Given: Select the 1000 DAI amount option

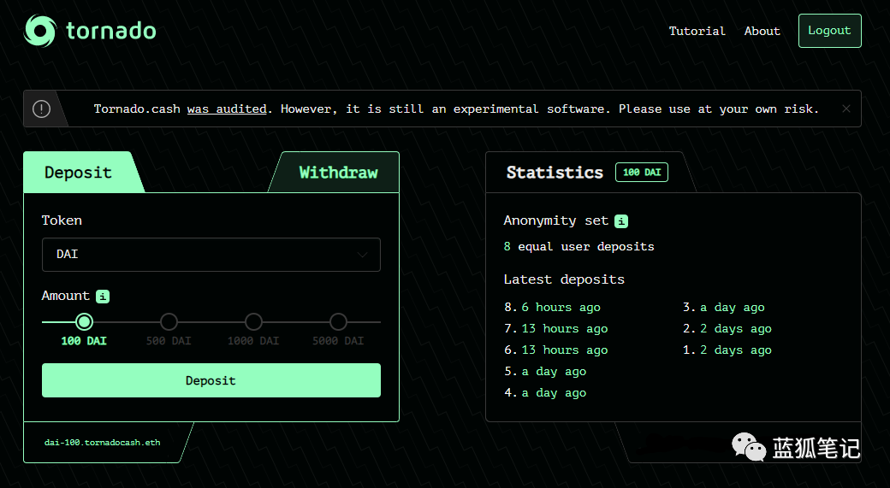Looking at the screenshot, I should 253,322.
